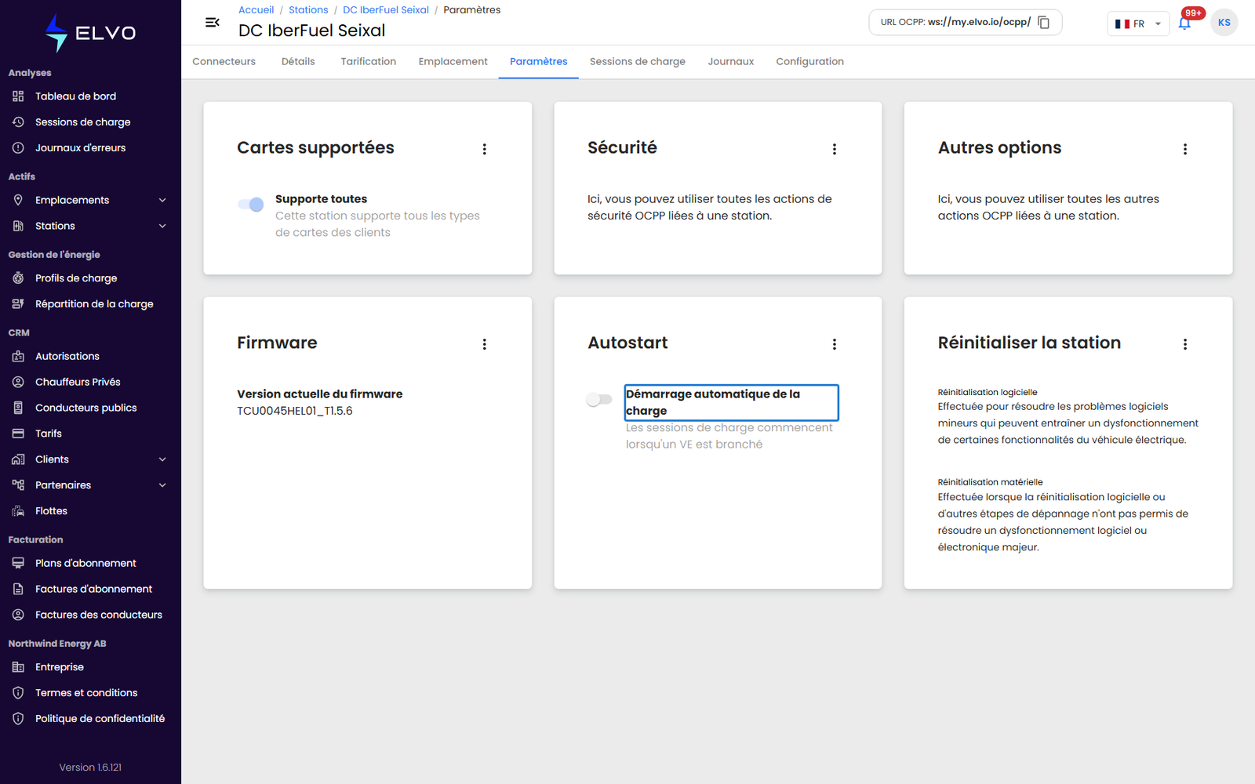This screenshot has height=784, width=1255.
Task: Click the Stations charger icon
Action: click(18, 226)
